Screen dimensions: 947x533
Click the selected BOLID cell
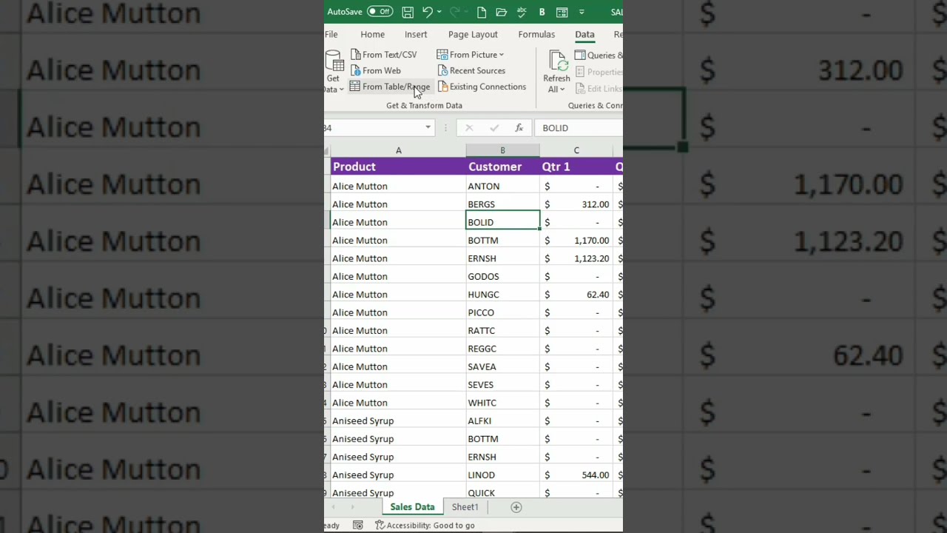[502, 222]
